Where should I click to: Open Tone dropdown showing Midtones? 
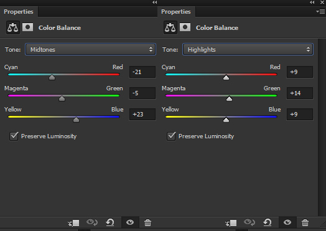click(x=90, y=49)
